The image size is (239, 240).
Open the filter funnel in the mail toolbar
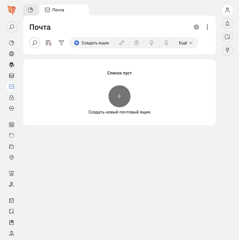point(61,43)
